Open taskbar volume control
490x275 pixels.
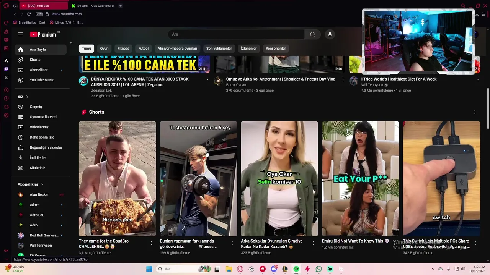(x=463, y=269)
